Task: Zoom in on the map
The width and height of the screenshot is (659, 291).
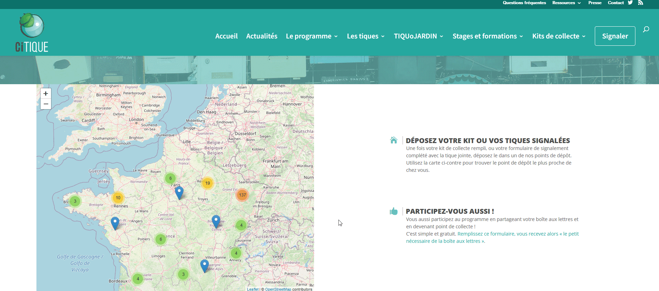Action: click(46, 94)
